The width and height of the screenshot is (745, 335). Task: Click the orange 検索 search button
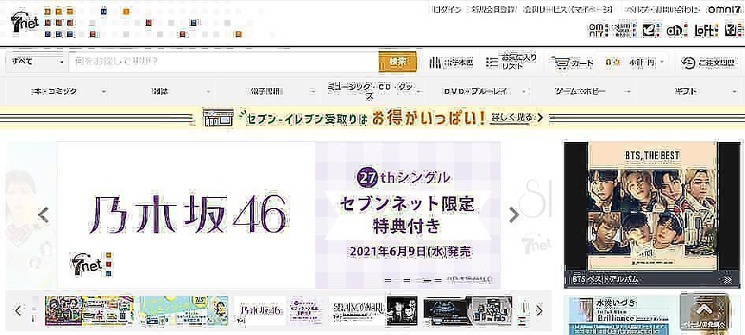pyautogui.click(x=397, y=62)
